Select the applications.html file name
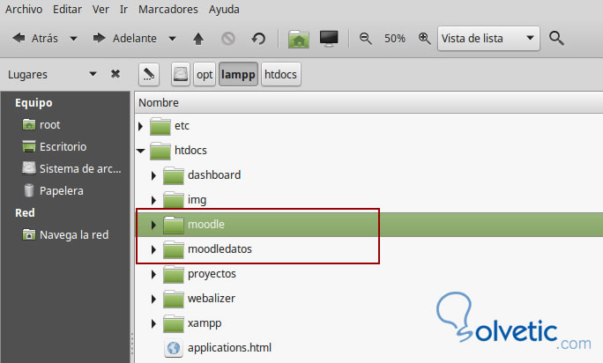Screen dimensions: 603x363 tap(229, 348)
